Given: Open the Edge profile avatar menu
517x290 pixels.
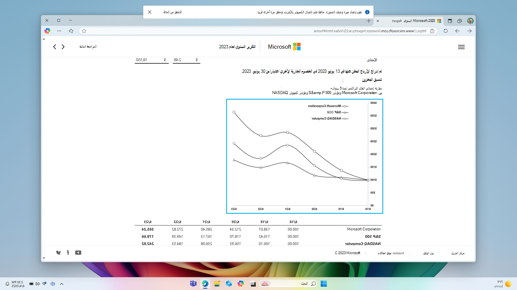Looking at the screenshot, I should pyautogui.click(x=470, y=21).
